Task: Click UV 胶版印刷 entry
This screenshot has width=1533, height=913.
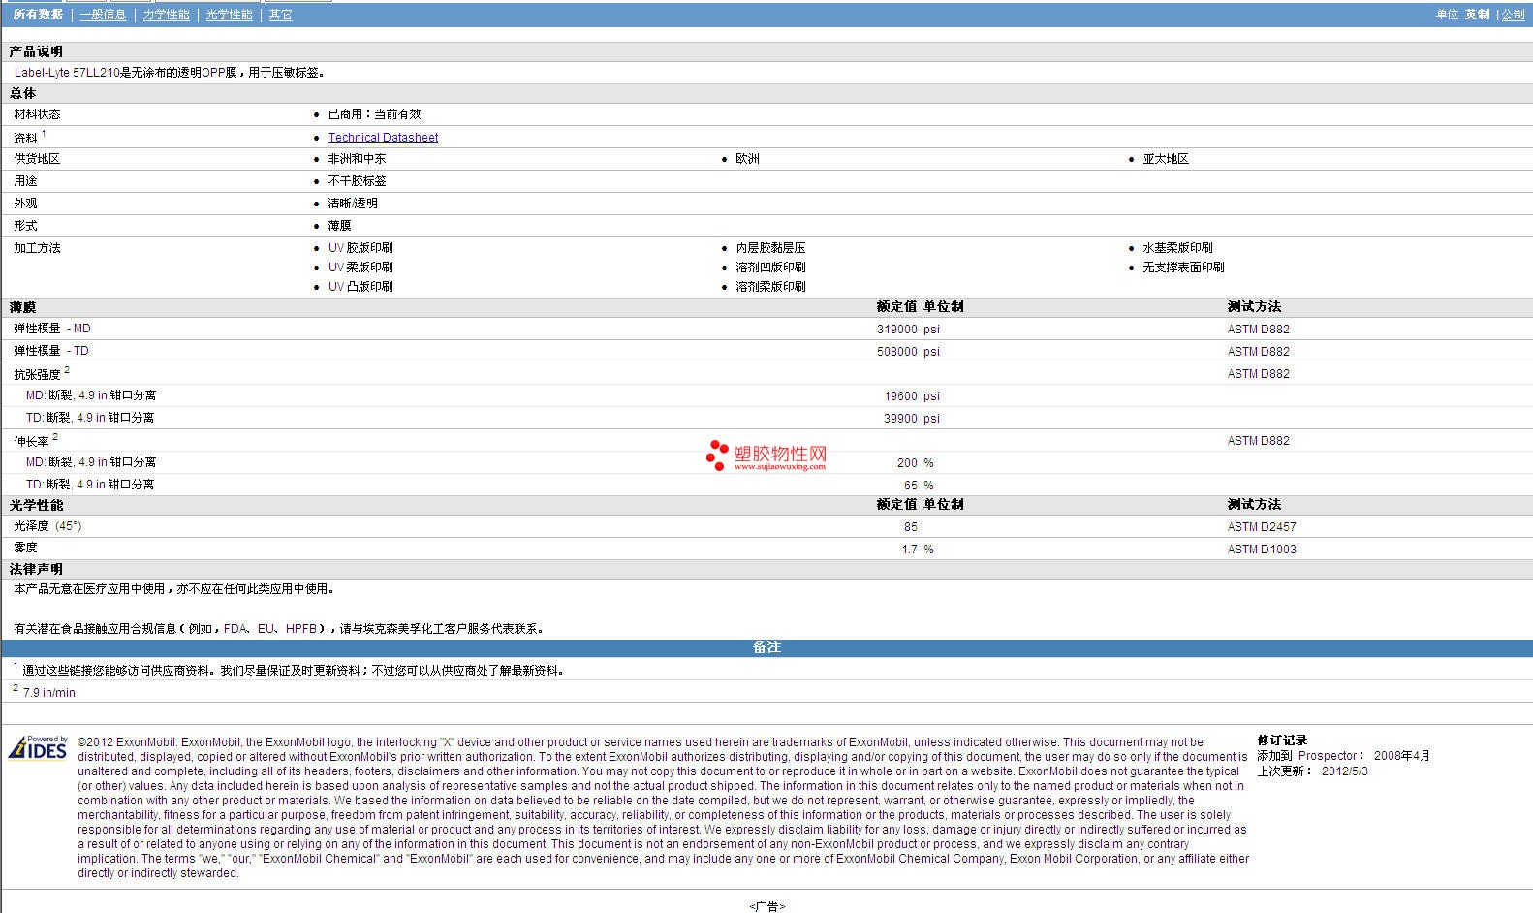Action: pyautogui.click(x=360, y=248)
